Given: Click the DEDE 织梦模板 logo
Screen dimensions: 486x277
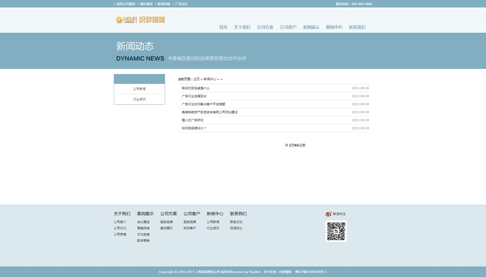Looking at the screenshot, I should point(140,20).
